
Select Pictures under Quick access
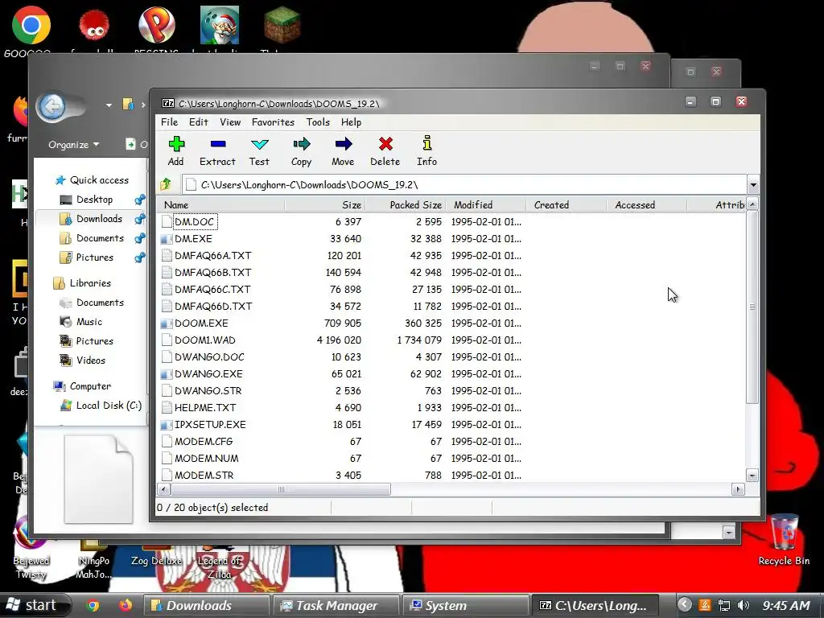coord(86,257)
